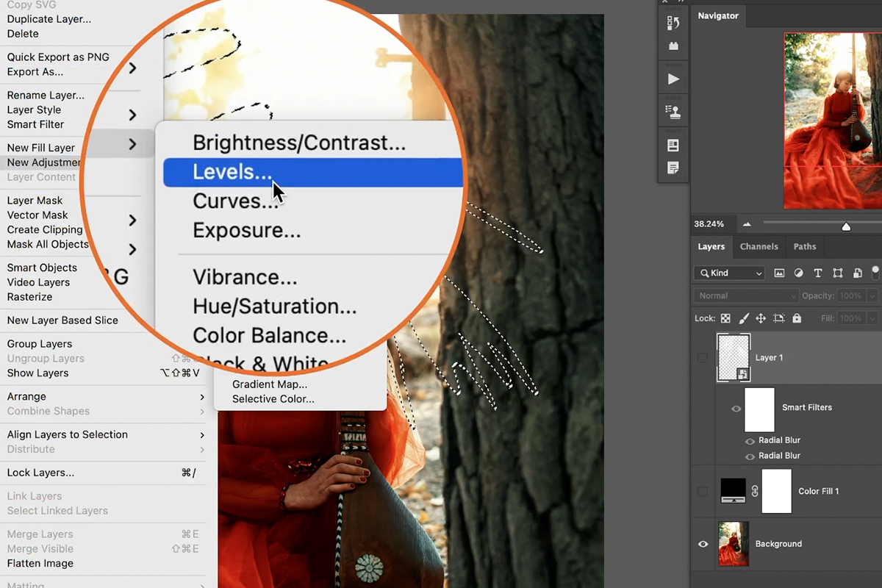882x588 pixels.
Task: Hide the Background layer
Action: click(703, 544)
